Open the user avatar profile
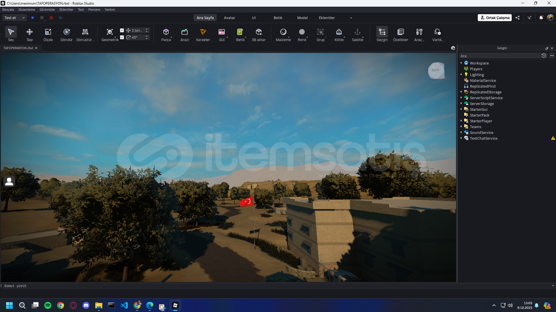This screenshot has height=312, width=556. pyautogui.click(x=550, y=18)
